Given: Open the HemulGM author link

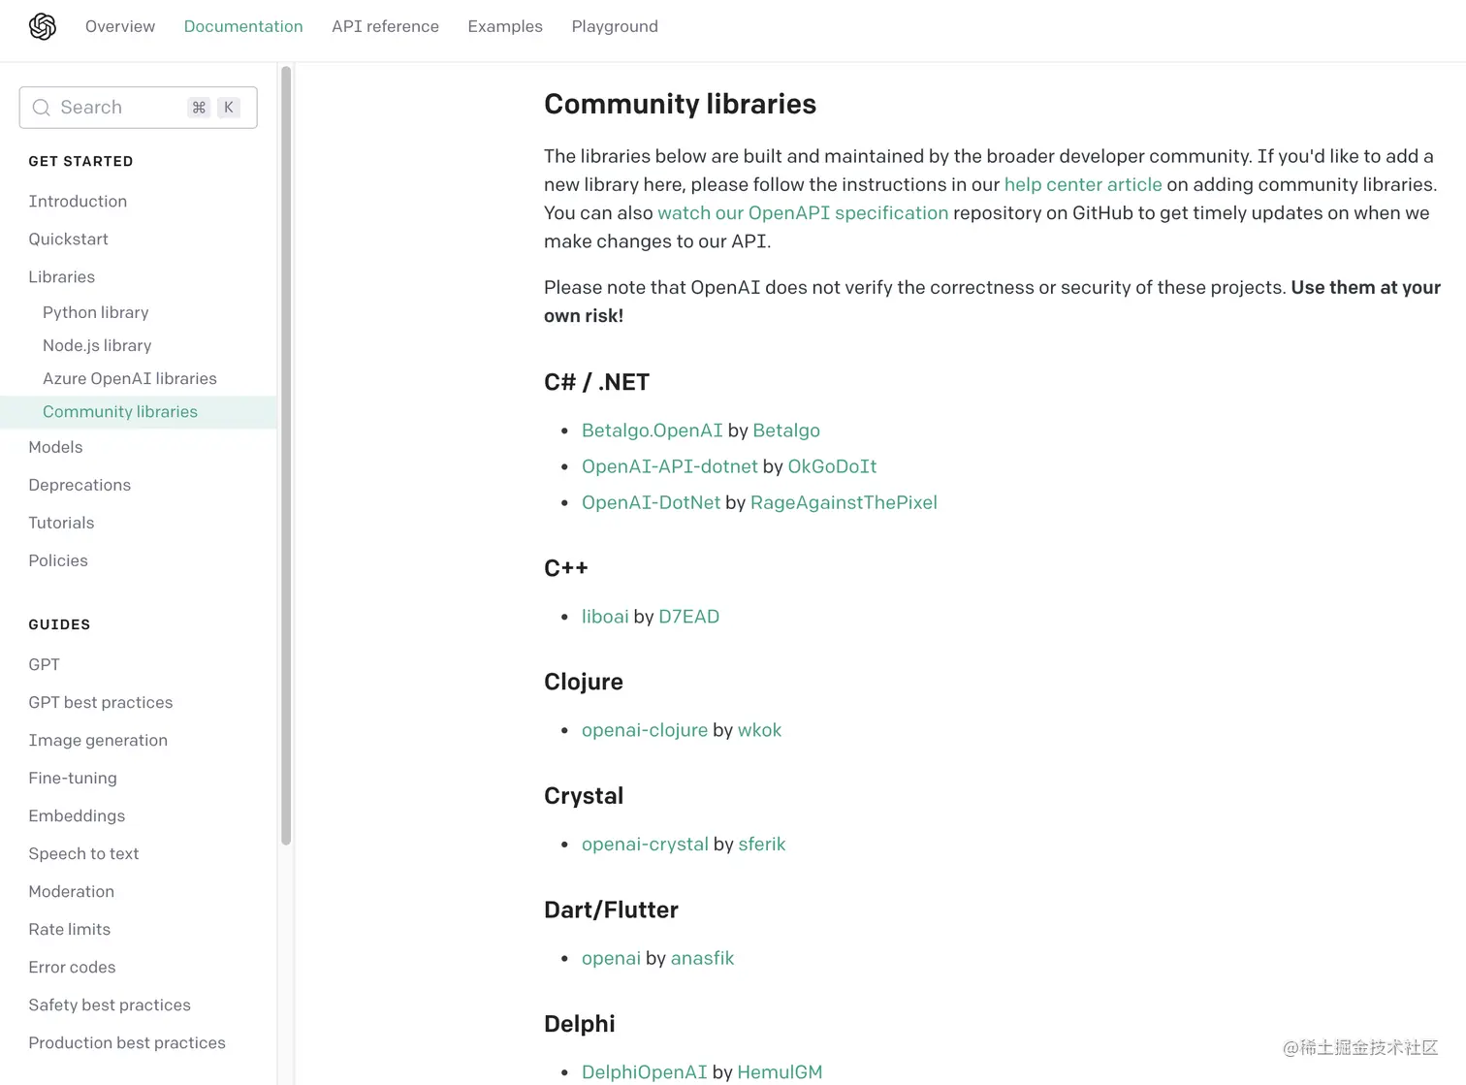Looking at the screenshot, I should point(780,1072).
